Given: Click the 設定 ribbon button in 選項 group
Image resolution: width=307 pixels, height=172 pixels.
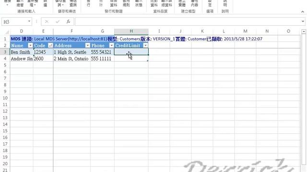Looking at the screenshot, I should tap(210, 3).
